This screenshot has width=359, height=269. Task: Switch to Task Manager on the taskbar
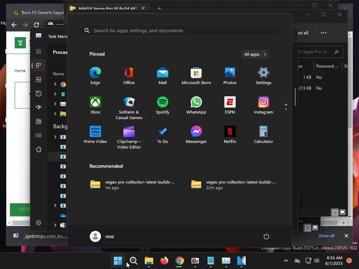coord(226,261)
